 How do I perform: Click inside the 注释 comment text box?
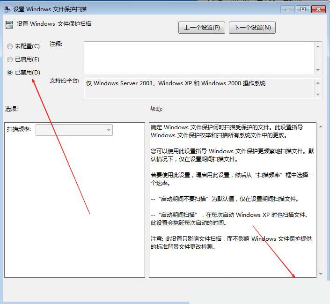(x=199, y=58)
